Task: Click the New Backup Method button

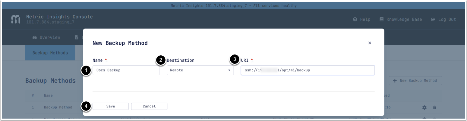Action: [x=415, y=81]
